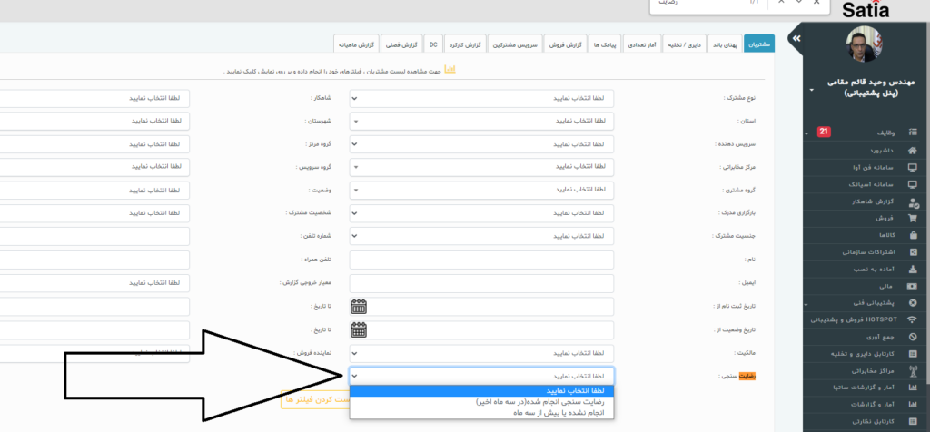Image resolution: width=930 pixels, height=432 pixels.
Task: Open calendar icon for تاریخ ثبت نام از
Action: pos(359,306)
